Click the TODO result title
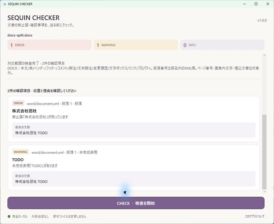The width and height of the screenshot is (274, 224). (x=18, y=160)
